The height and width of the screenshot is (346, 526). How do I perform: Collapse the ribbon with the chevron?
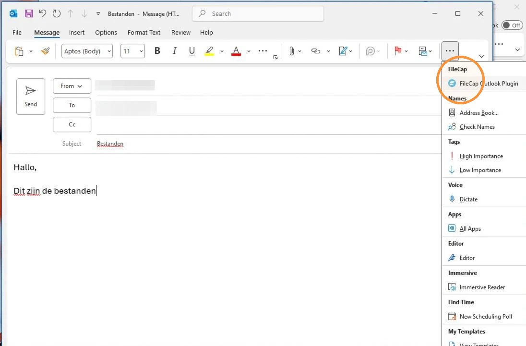481,56
